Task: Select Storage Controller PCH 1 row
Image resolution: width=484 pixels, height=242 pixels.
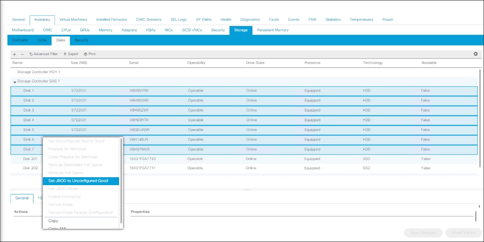Action: pyautogui.click(x=244, y=72)
